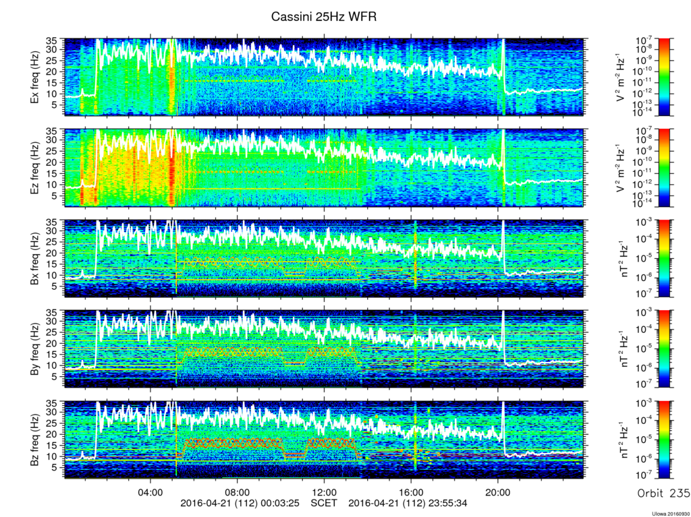Select the Bz color bar units "nT² Hz⁻¹"
The width and height of the screenshot is (691, 517).
pyautogui.click(x=624, y=439)
